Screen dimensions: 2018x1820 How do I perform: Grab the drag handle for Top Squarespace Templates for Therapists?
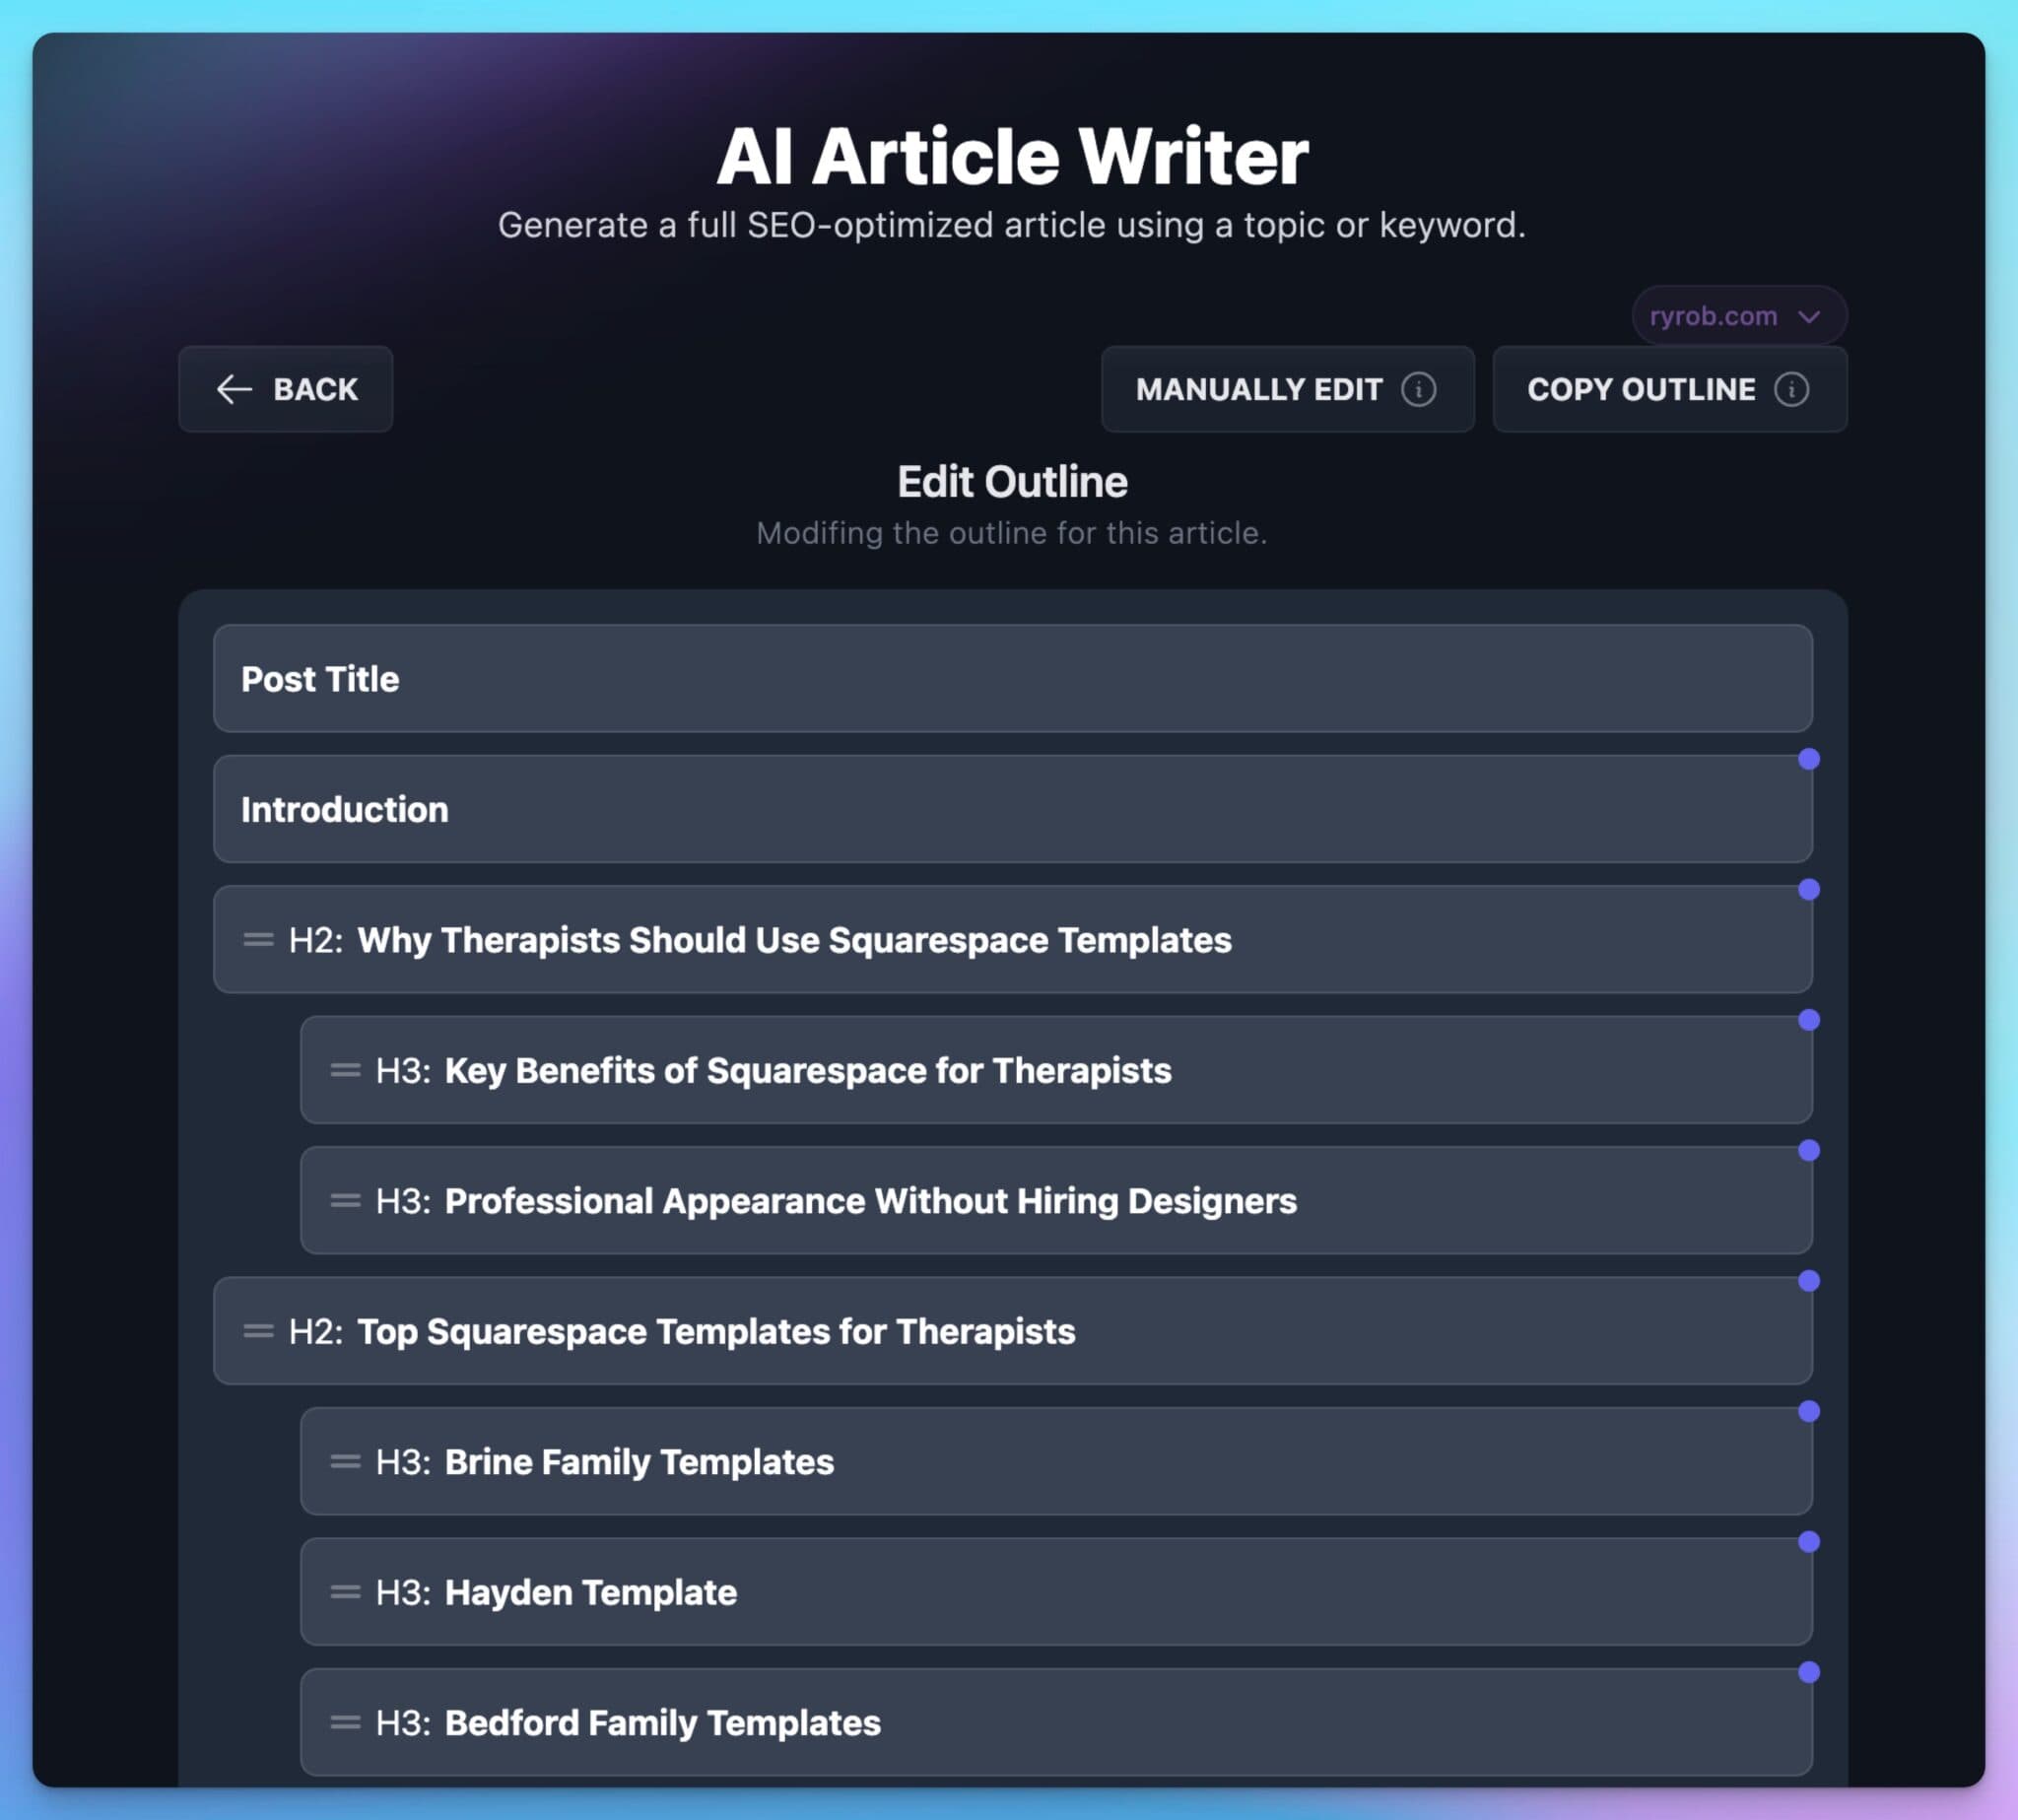coord(258,1331)
